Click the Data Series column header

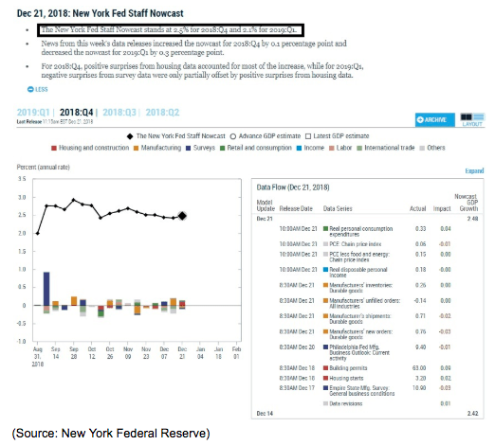point(338,208)
